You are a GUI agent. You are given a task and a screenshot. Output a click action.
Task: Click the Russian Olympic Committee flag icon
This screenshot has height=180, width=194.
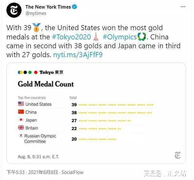point(21,136)
